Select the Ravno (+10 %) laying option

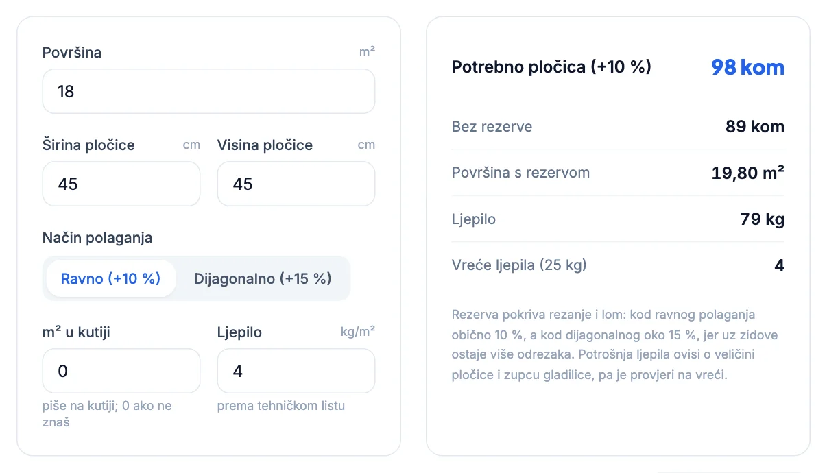coord(110,278)
